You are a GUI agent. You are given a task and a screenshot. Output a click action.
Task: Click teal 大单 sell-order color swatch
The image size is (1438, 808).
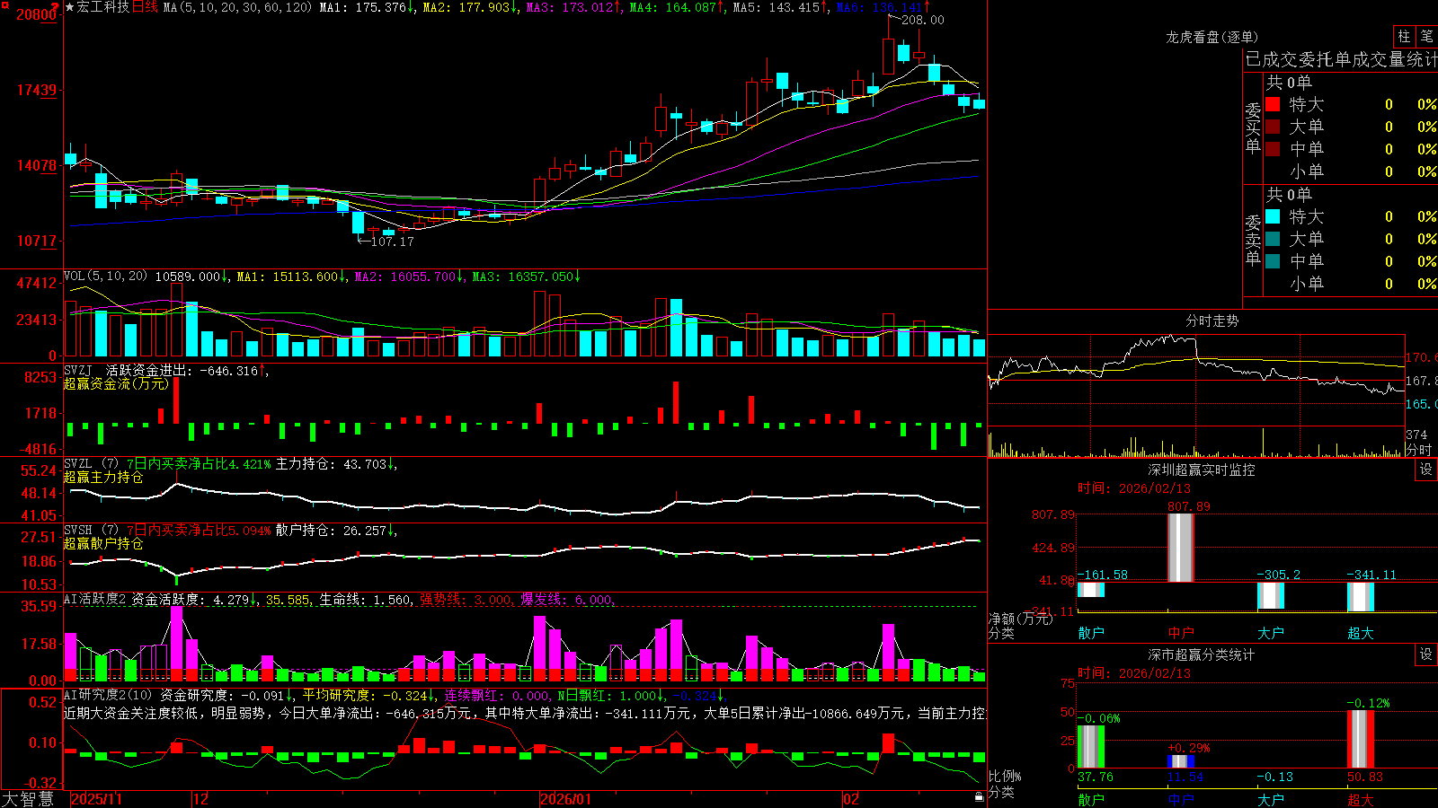pos(1273,239)
